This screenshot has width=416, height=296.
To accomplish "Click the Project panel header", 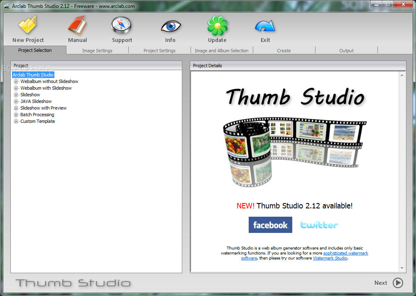I will tap(96, 66).
